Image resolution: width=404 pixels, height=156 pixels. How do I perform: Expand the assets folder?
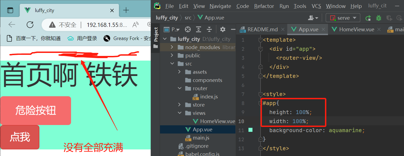(x=180, y=72)
